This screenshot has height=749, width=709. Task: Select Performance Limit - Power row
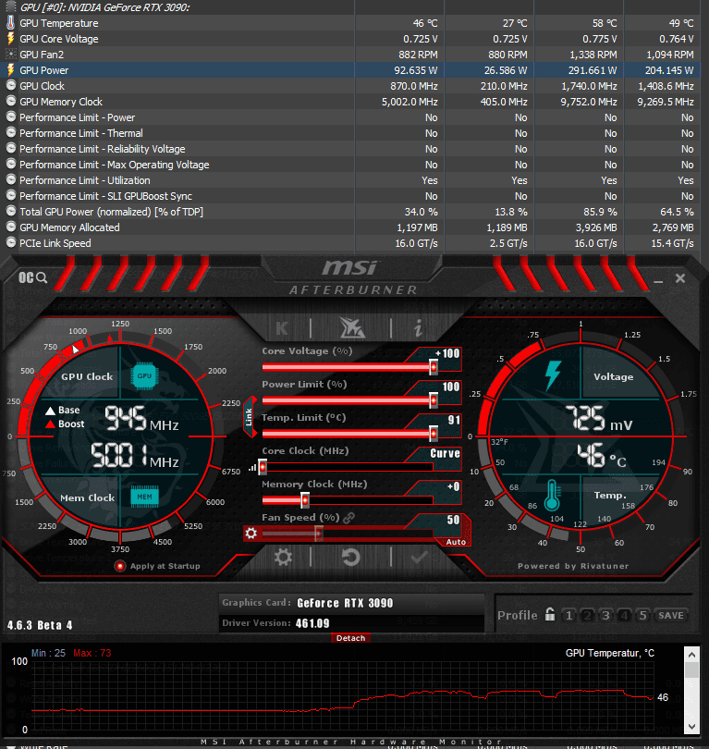(351, 117)
